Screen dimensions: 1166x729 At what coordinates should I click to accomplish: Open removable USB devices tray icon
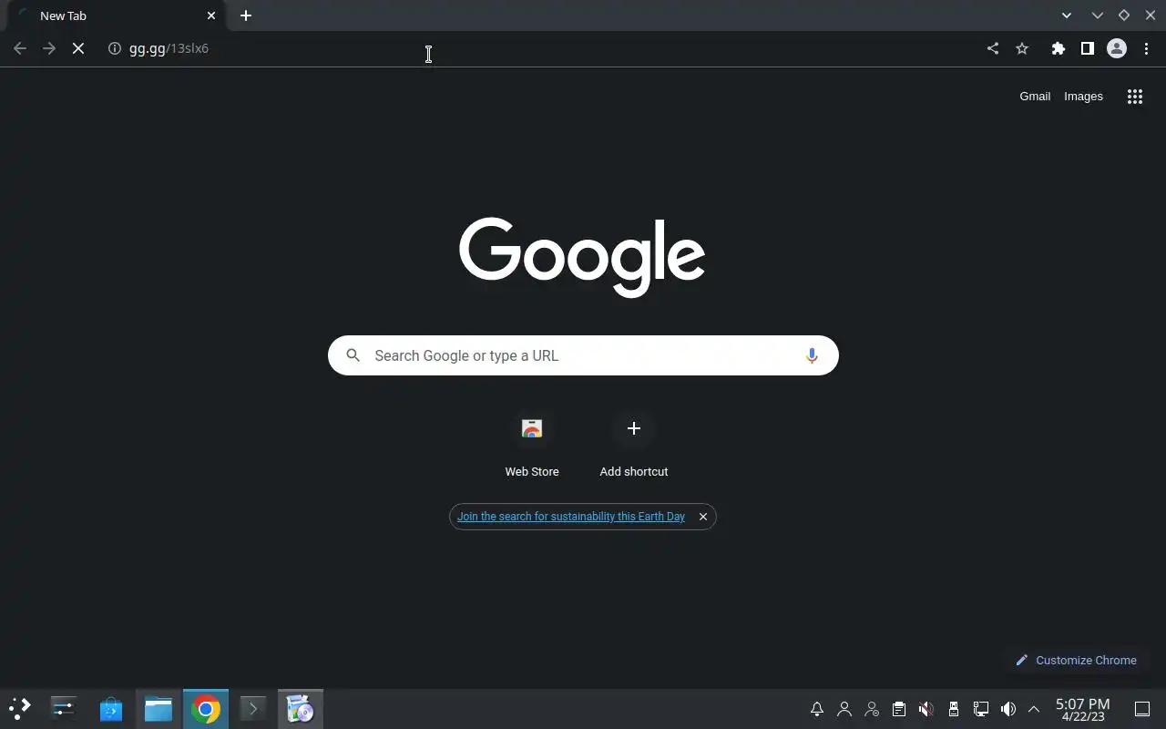click(954, 709)
